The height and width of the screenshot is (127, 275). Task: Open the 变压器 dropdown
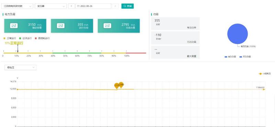pyautogui.click(x=51, y=6)
